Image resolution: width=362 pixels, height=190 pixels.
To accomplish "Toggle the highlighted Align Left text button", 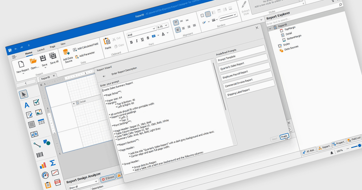I will coord(178,30).
